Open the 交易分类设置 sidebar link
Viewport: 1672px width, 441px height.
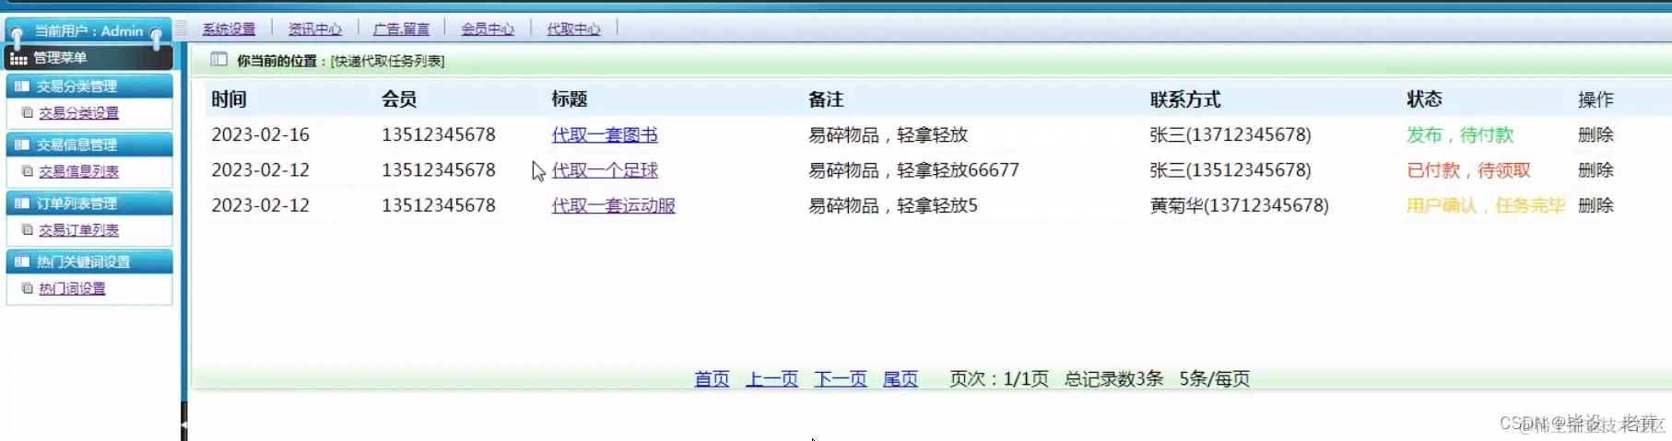coord(78,113)
